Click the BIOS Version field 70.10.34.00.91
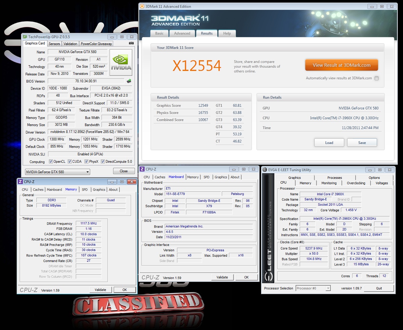The height and width of the screenshot is (330, 403). point(86,81)
